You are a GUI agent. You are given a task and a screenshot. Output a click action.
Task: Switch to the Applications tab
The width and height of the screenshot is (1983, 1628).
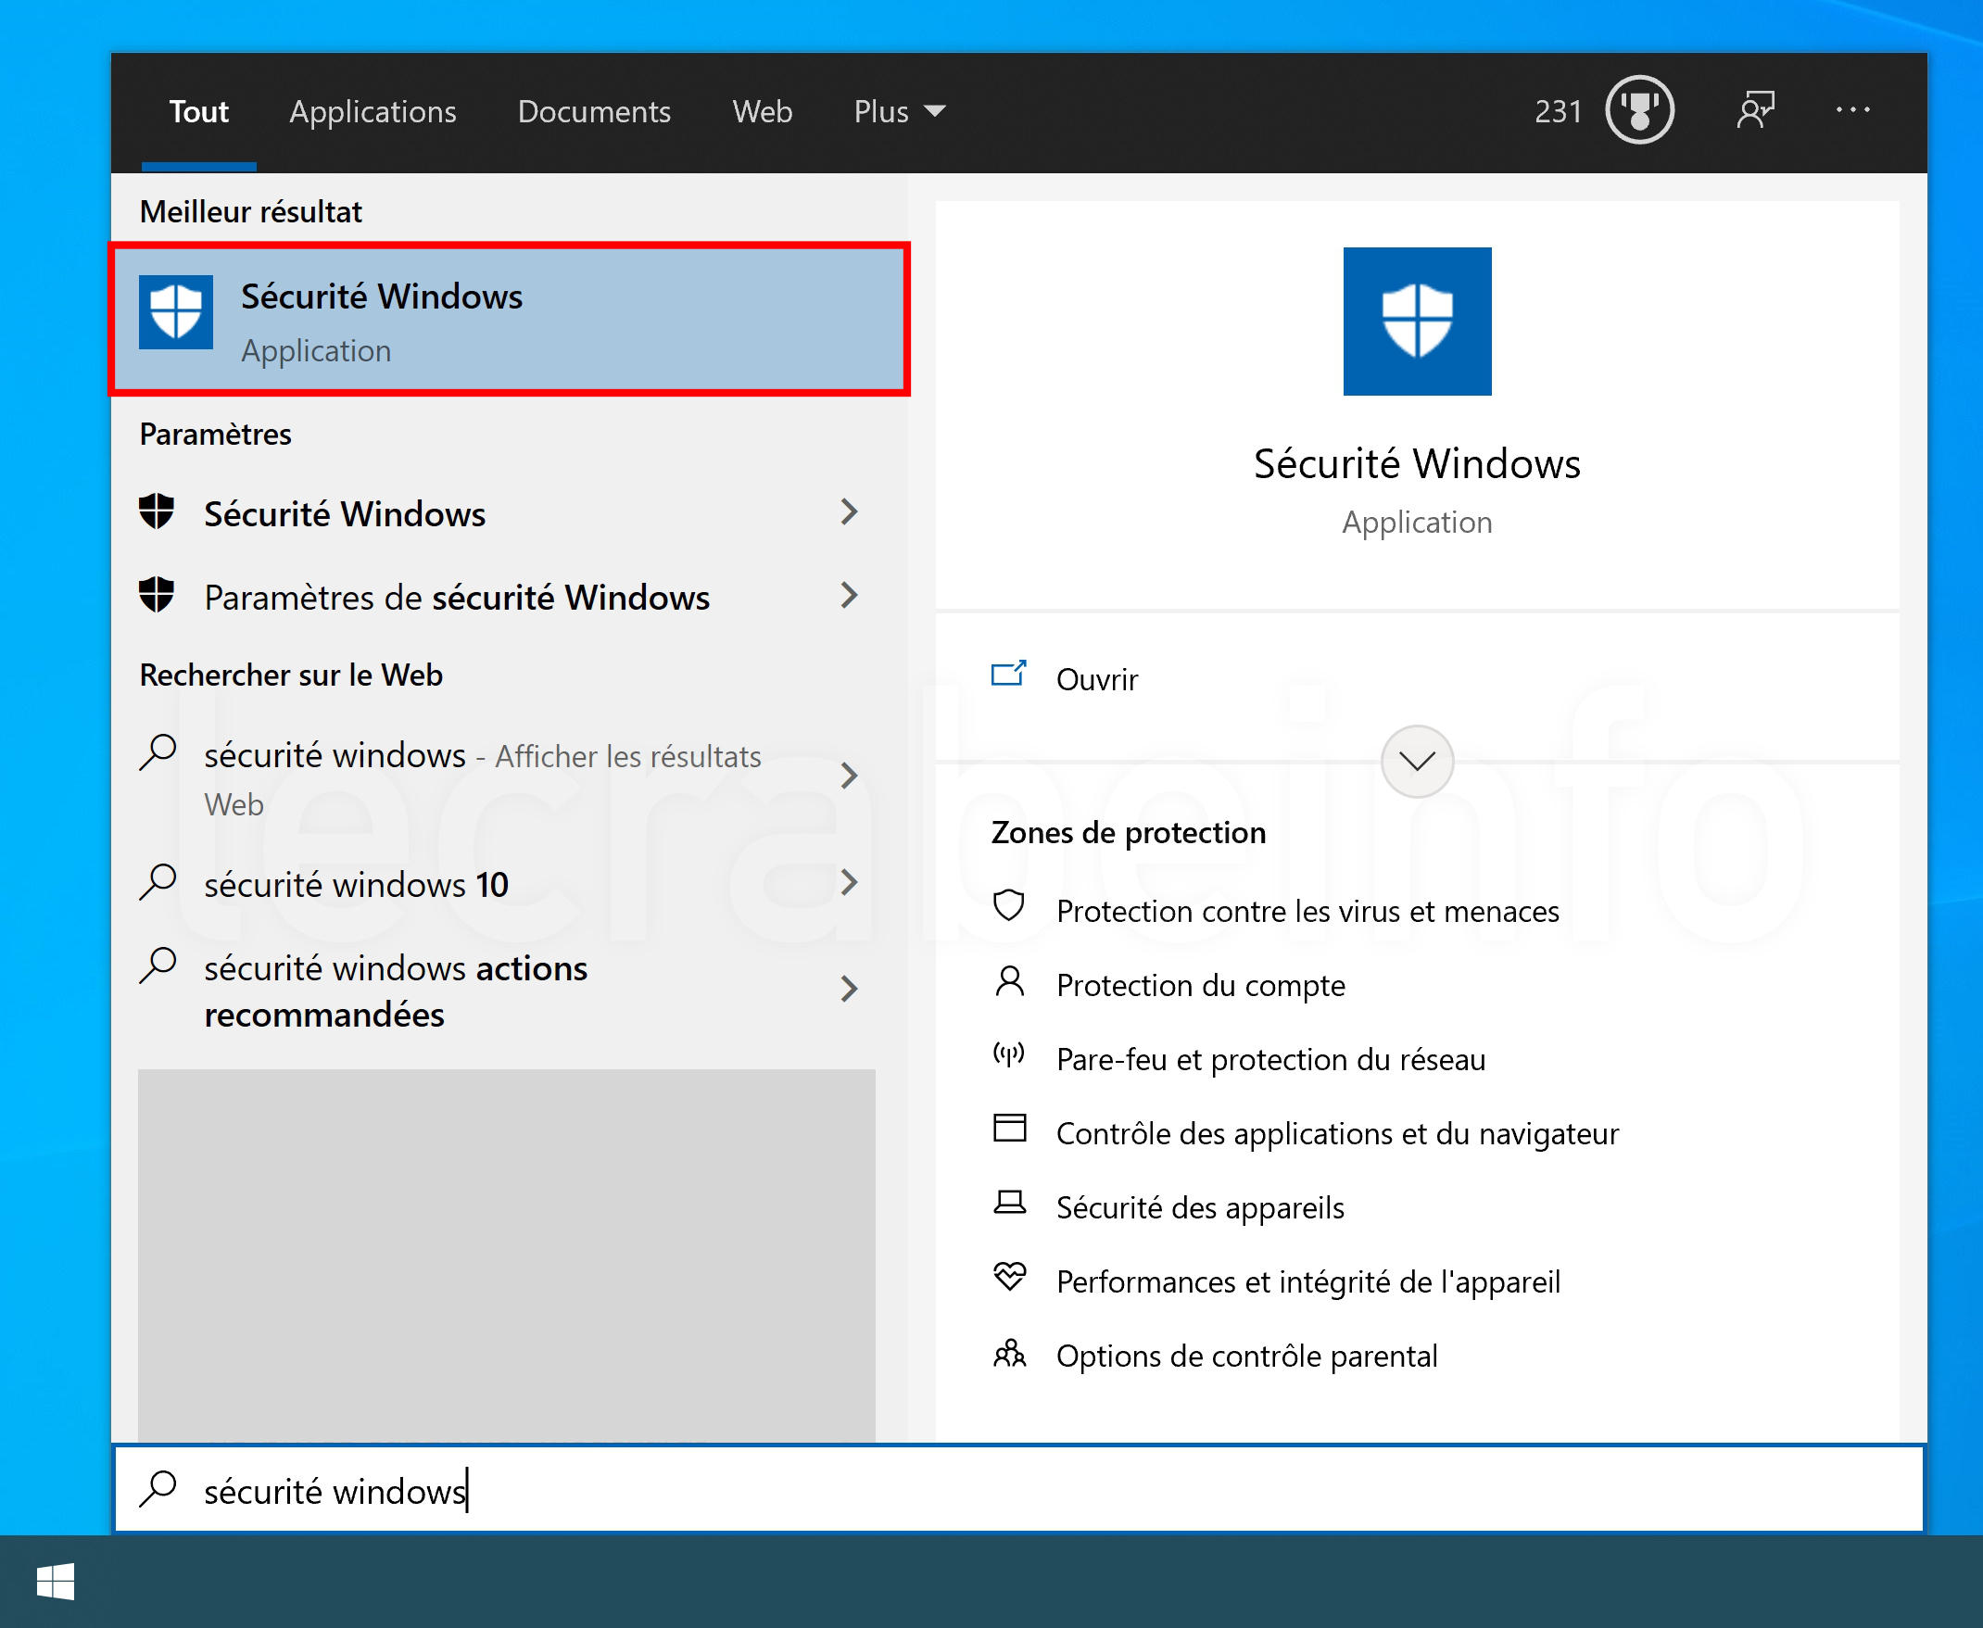click(x=373, y=111)
